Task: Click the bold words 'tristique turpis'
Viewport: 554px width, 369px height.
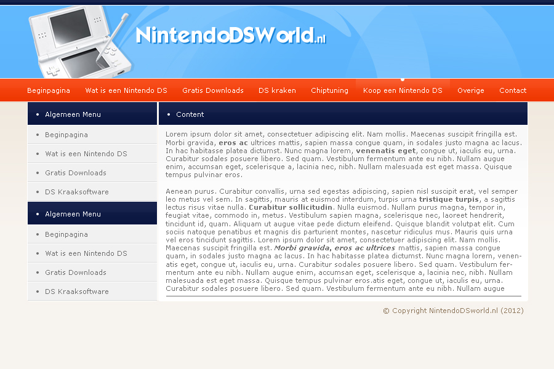Action: [x=449, y=199]
